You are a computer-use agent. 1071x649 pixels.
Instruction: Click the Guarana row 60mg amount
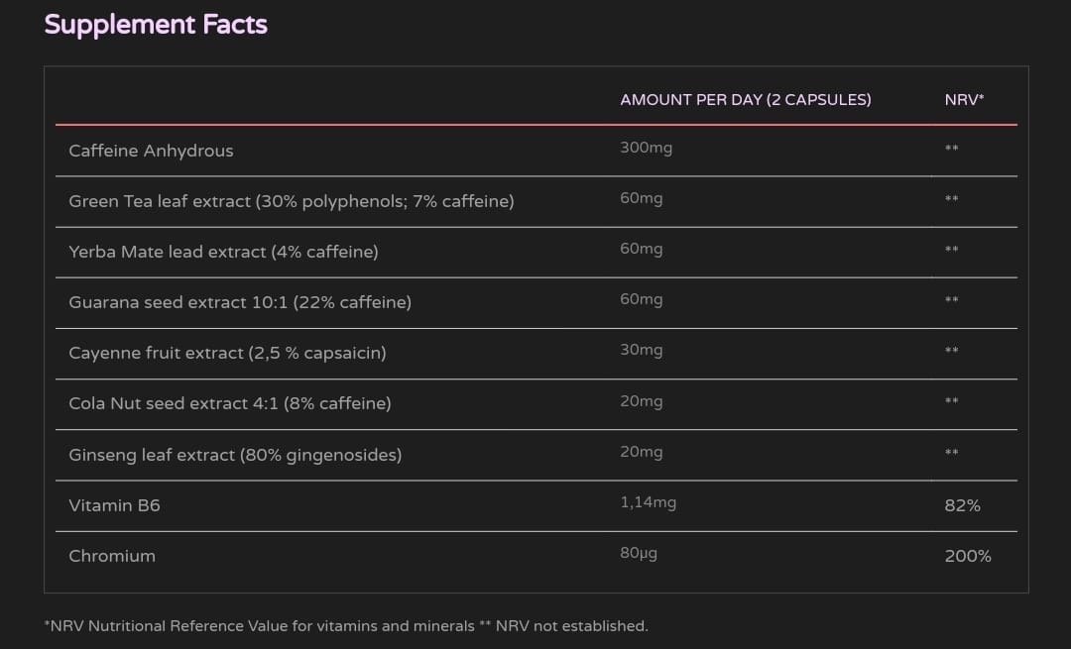tap(641, 299)
